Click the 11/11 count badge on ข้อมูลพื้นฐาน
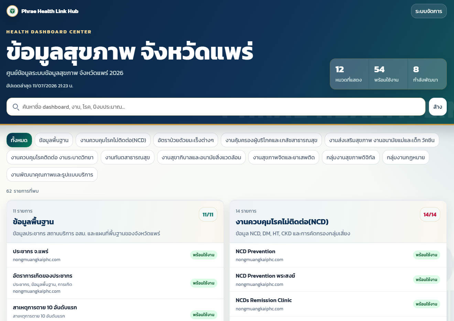This screenshot has width=454, height=321. (x=208, y=215)
